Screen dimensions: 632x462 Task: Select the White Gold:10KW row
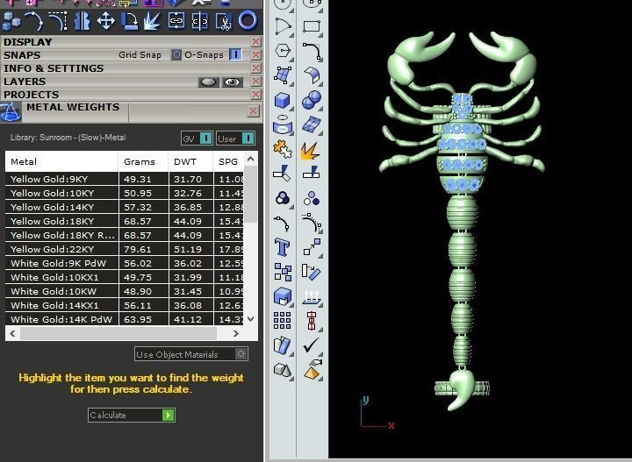pyautogui.click(x=125, y=291)
